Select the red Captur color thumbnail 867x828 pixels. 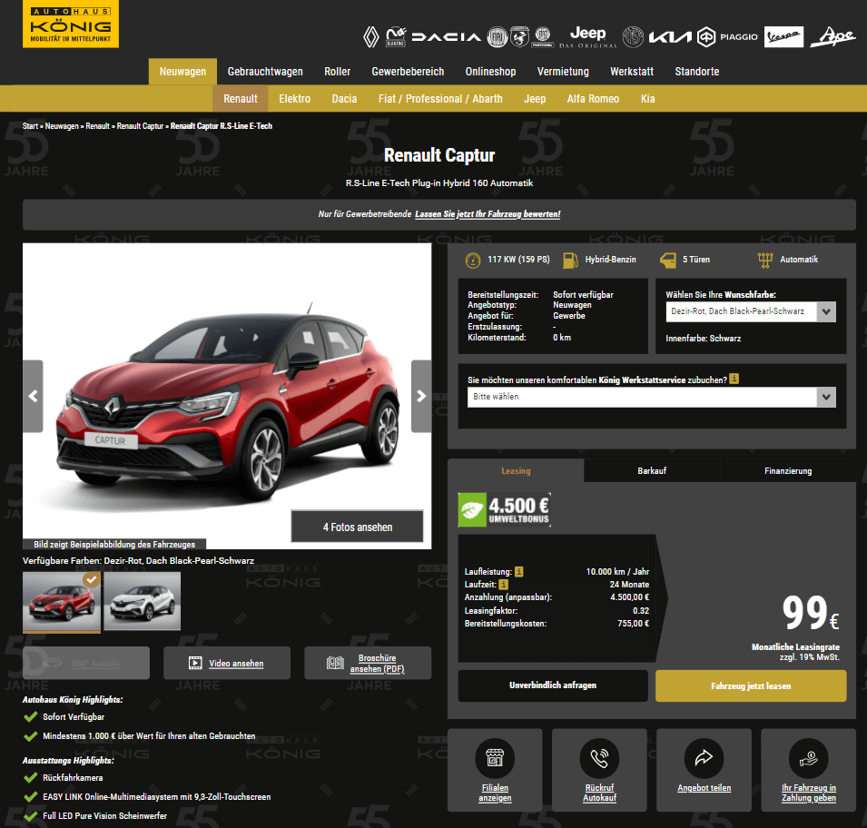pyautogui.click(x=62, y=601)
